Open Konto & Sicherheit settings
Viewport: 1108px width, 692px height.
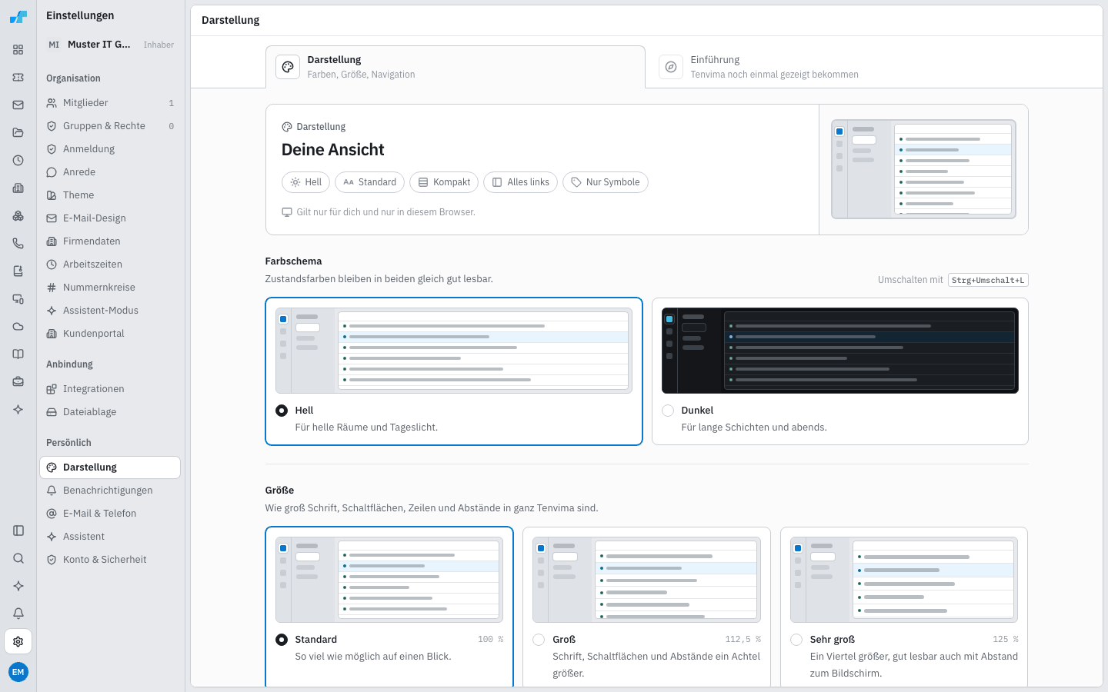[110, 560]
